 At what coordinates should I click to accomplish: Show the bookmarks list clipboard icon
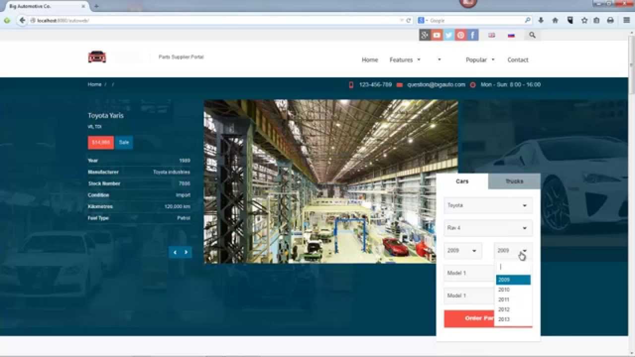(x=596, y=20)
